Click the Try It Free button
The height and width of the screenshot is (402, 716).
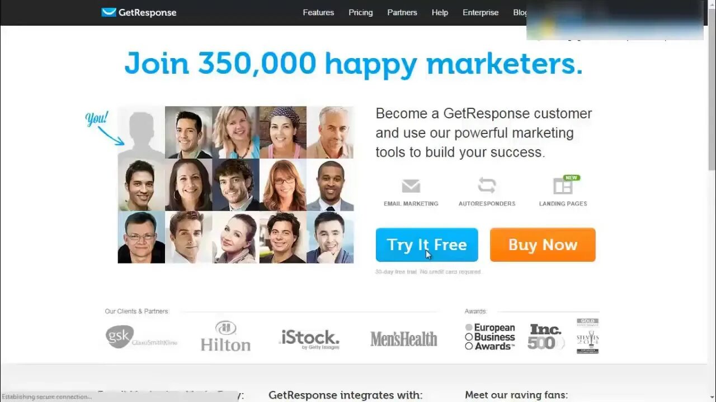click(x=427, y=245)
